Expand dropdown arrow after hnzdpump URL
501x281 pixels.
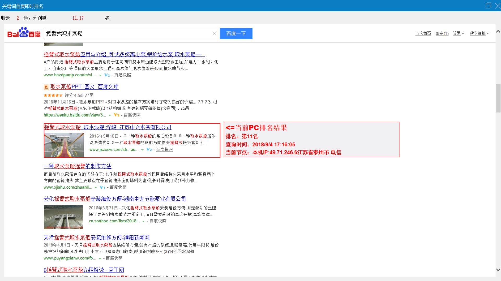pyautogui.click(x=100, y=75)
